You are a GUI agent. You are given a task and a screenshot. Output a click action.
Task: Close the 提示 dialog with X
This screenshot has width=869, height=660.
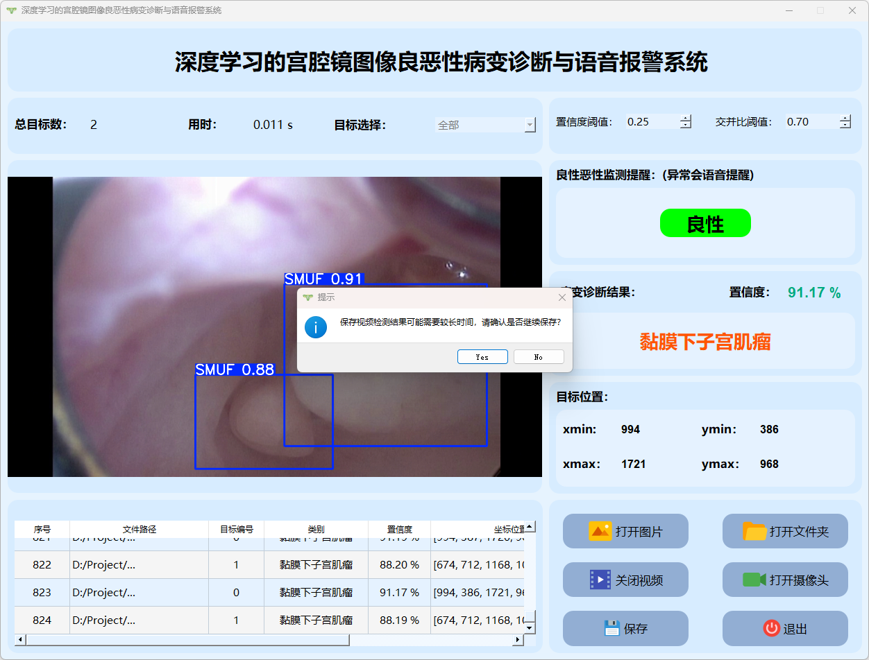point(562,297)
